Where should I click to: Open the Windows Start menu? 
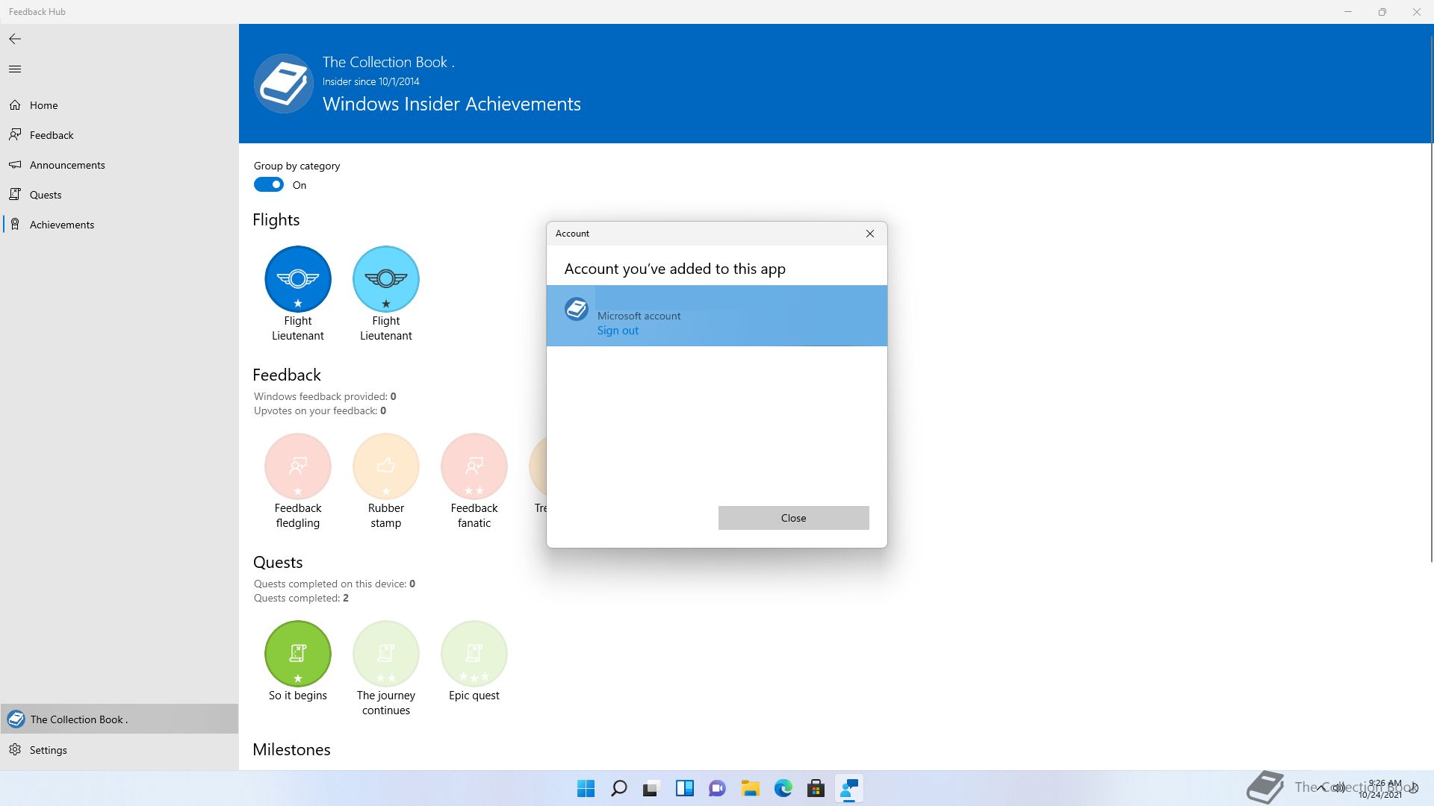pos(586,788)
